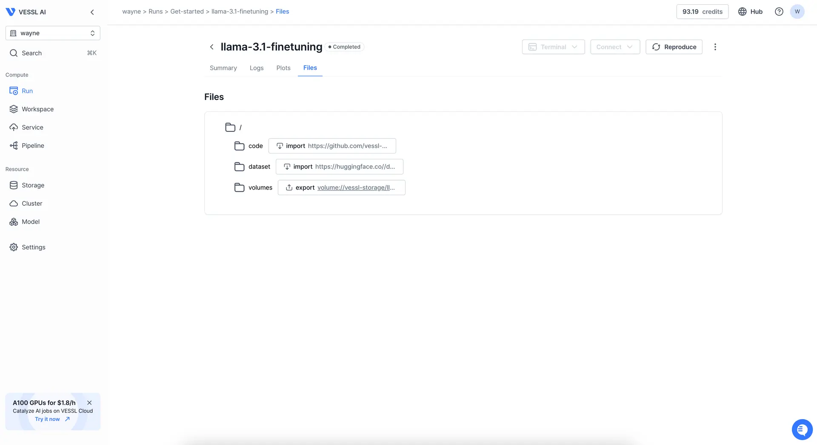Go back using the arrow beside title

211,47
